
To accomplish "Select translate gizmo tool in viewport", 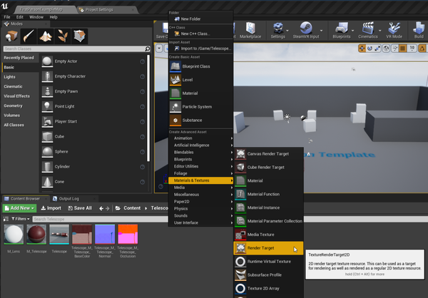I will (362, 48).
